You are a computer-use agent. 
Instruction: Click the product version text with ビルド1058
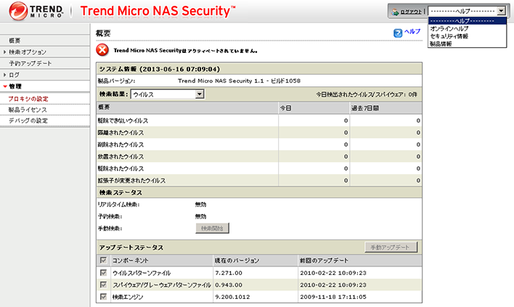pos(239,81)
